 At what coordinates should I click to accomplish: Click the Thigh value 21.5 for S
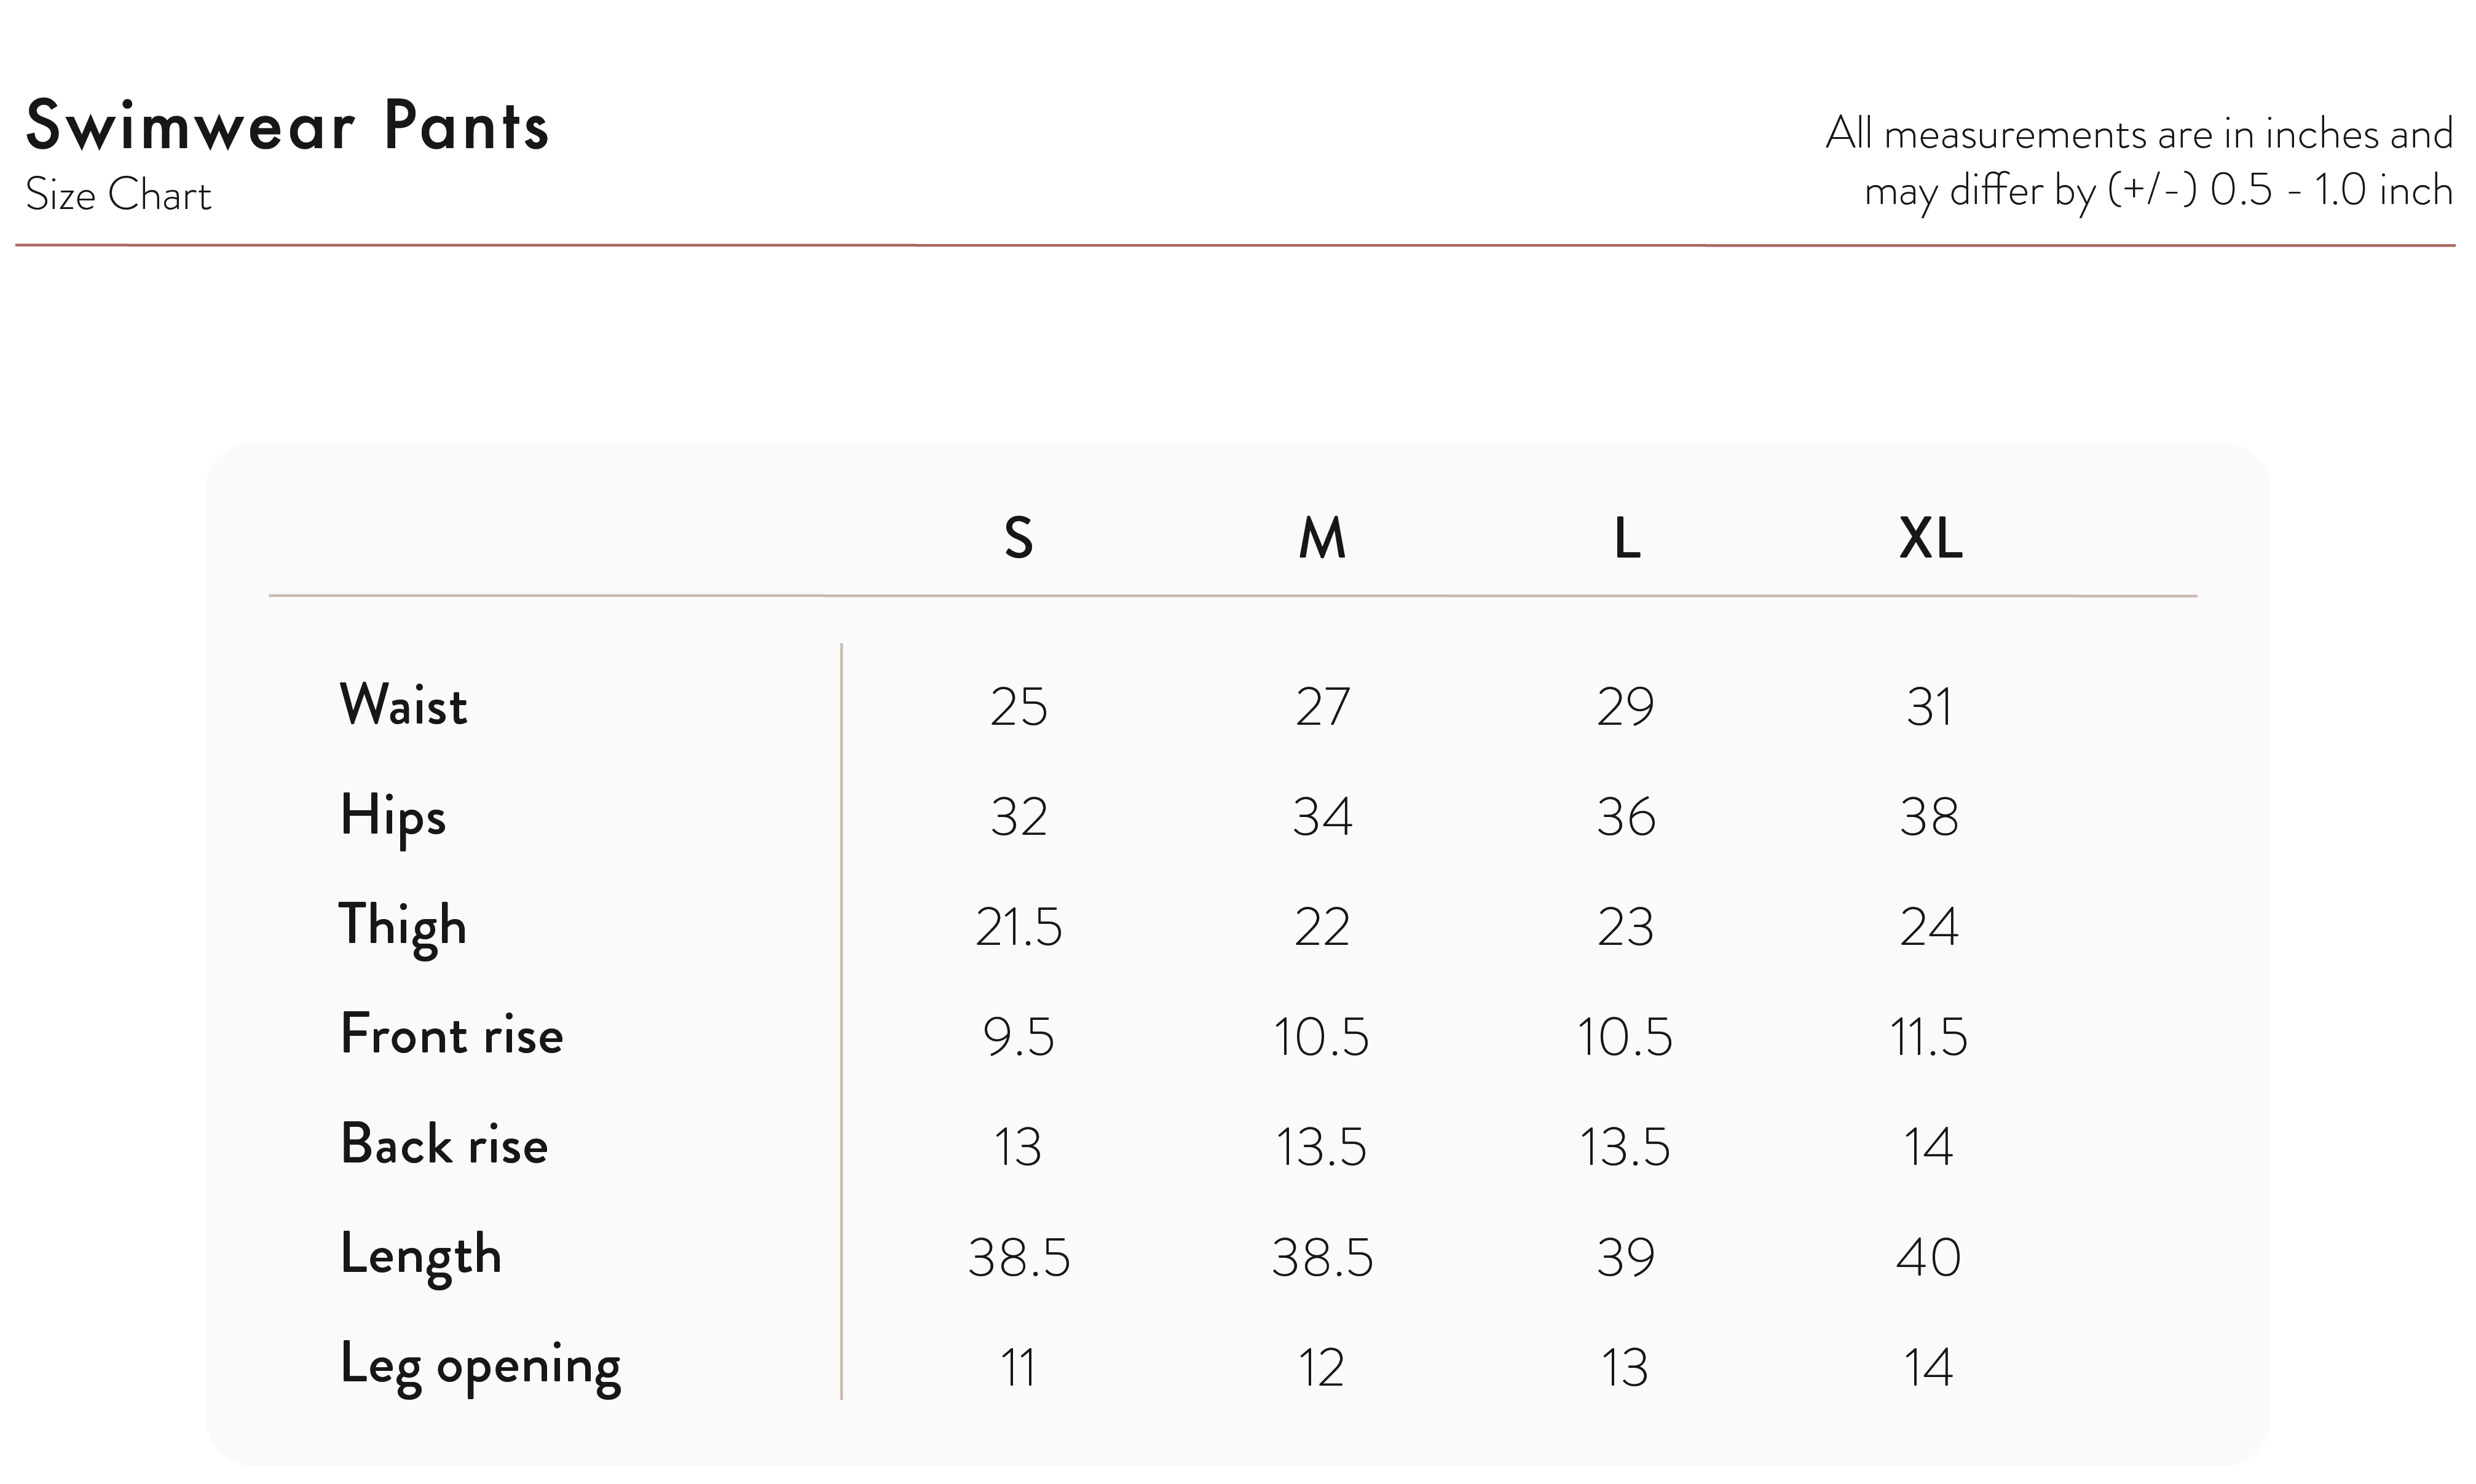click(1019, 927)
